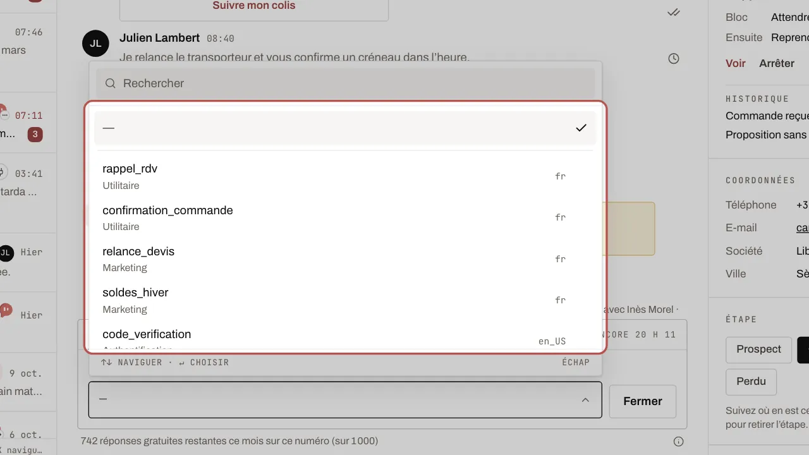Select the rappel_rdv template
This screenshot has height=455, width=809.
pos(345,176)
